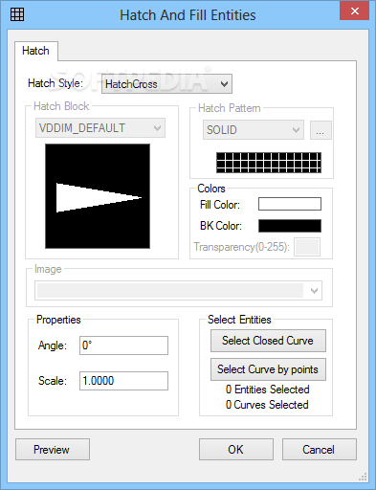Click into the Angle input field
Image resolution: width=376 pixels, height=490 pixels.
click(x=123, y=345)
